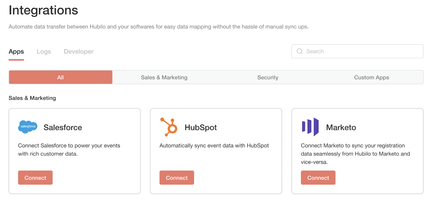The height and width of the screenshot is (203, 433).
Task: Click the Salesforce cloud logo
Action: point(28,127)
